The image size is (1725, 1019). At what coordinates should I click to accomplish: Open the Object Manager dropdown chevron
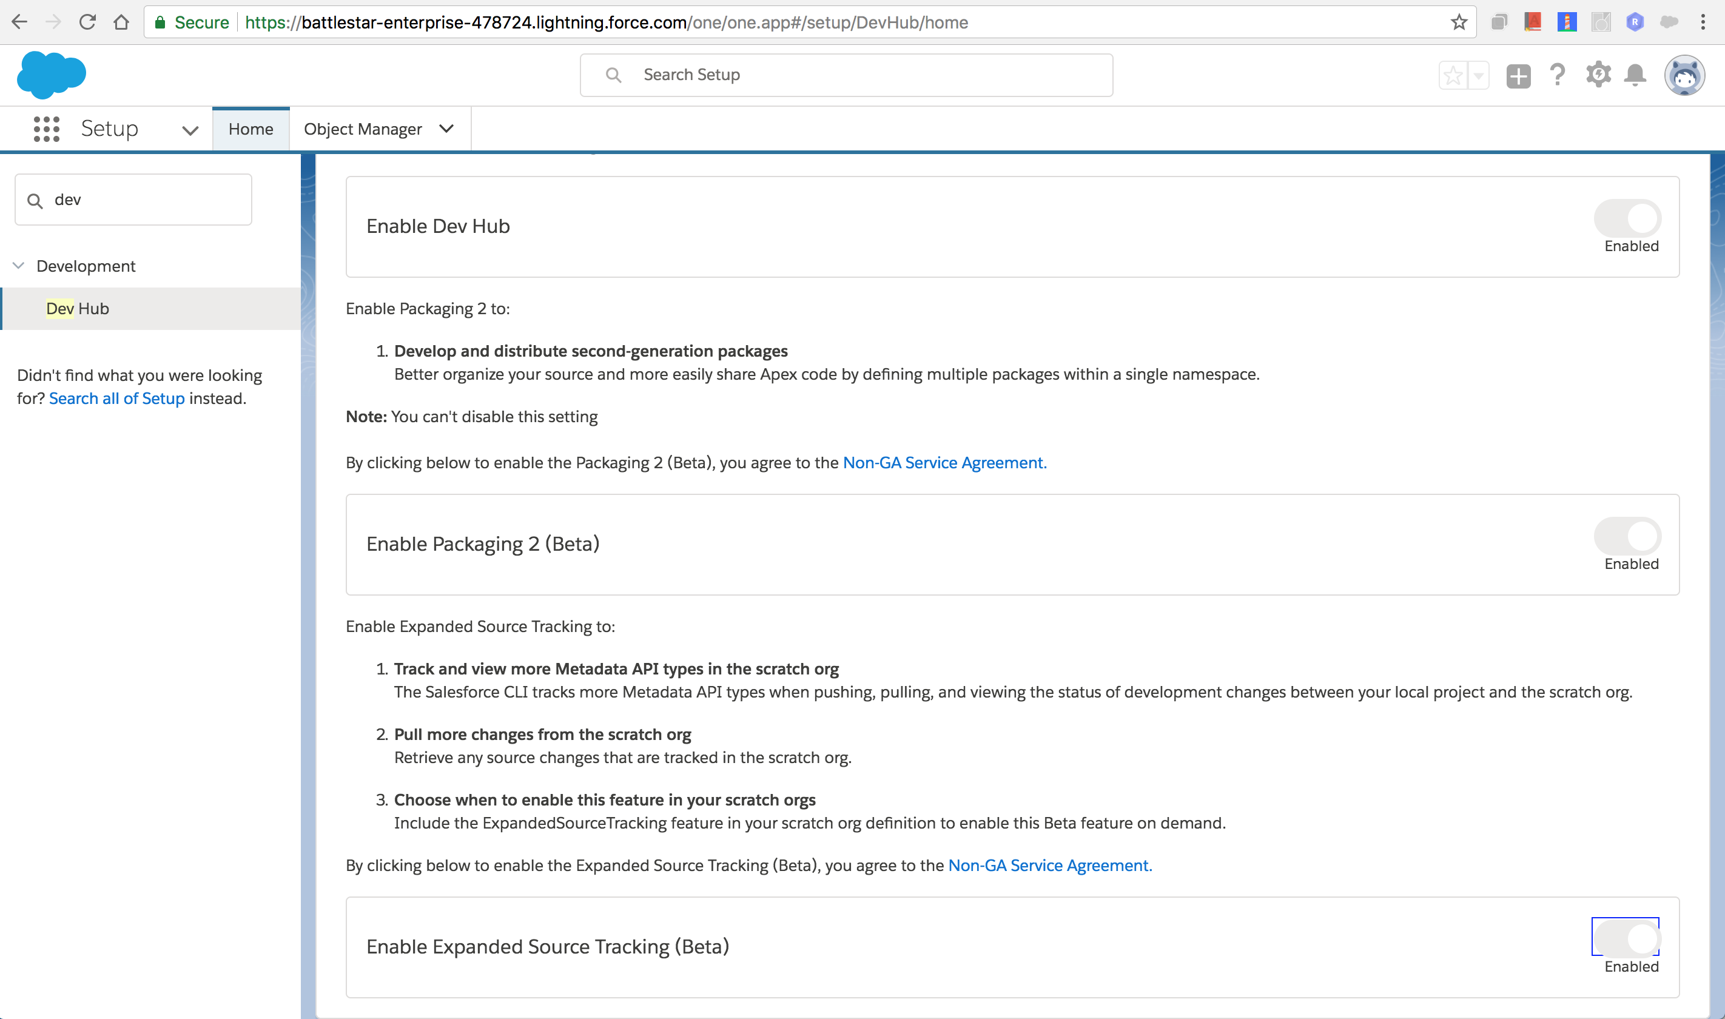446,129
